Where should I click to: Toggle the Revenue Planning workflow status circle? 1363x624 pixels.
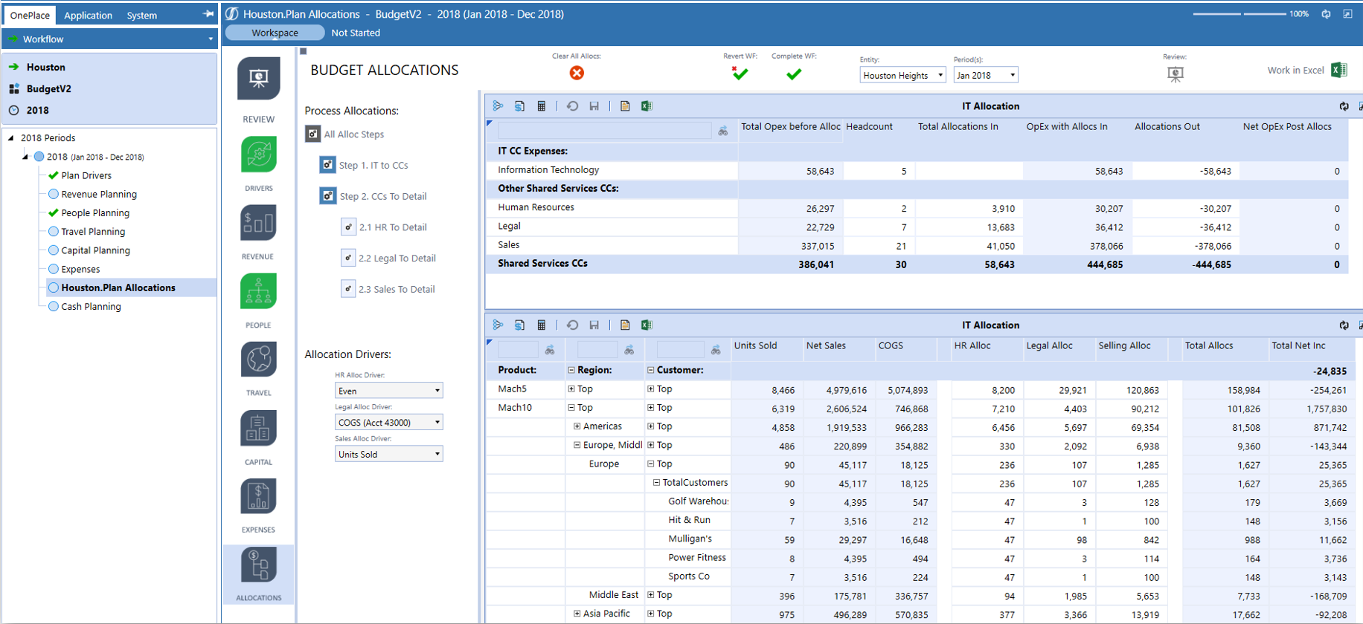pyautogui.click(x=54, y=194)
